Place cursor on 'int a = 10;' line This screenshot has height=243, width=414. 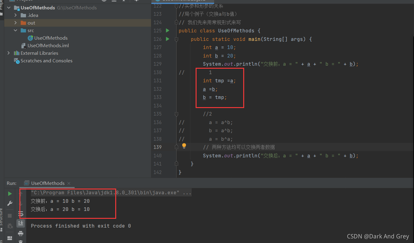click(x=219, y=47)
